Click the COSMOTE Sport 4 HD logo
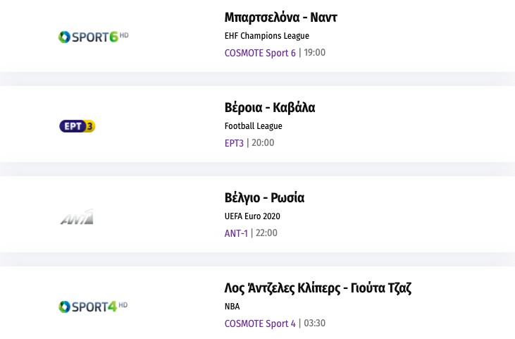This screenshot has height=339, width=515. [93, 307]
